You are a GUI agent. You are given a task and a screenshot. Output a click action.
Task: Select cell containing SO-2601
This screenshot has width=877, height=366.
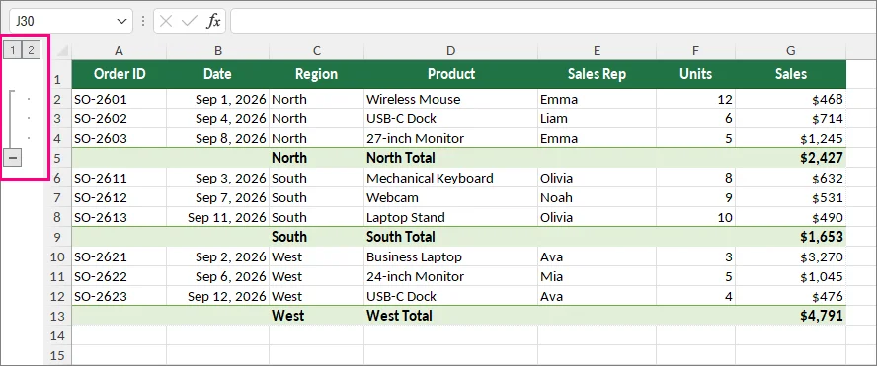(120, 99)
